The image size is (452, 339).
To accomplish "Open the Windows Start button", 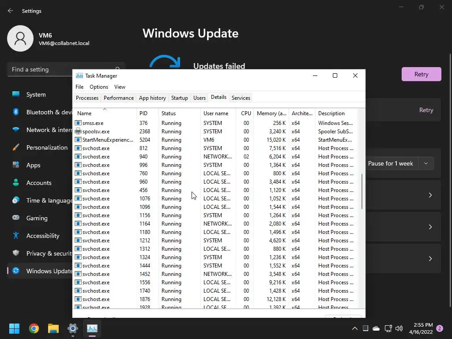I will tap(14, 328).
